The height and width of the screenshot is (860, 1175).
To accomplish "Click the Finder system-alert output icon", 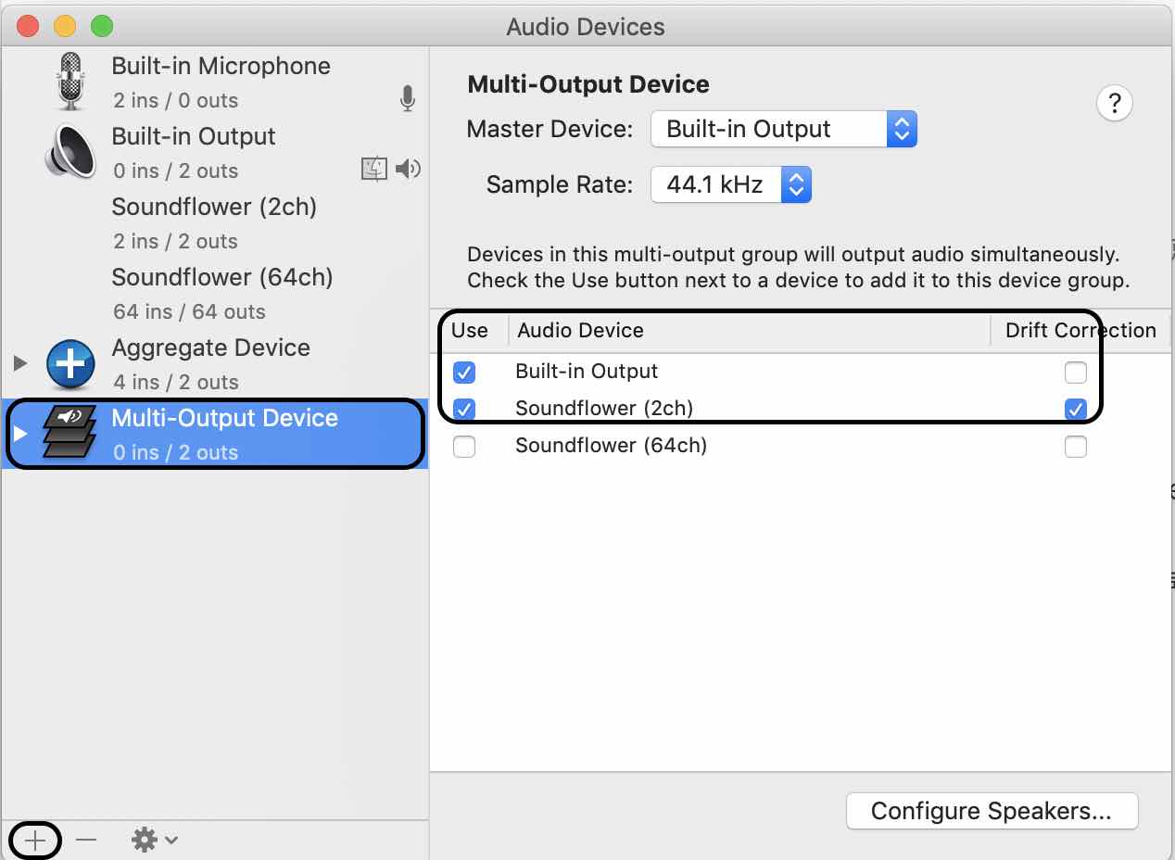I will 374,169.
